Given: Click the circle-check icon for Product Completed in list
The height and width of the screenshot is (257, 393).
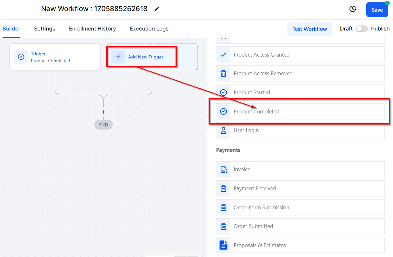Looking at the screenshot, I should (223, 112).
